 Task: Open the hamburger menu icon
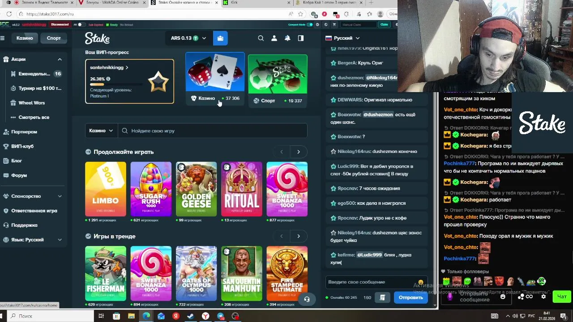2,38
